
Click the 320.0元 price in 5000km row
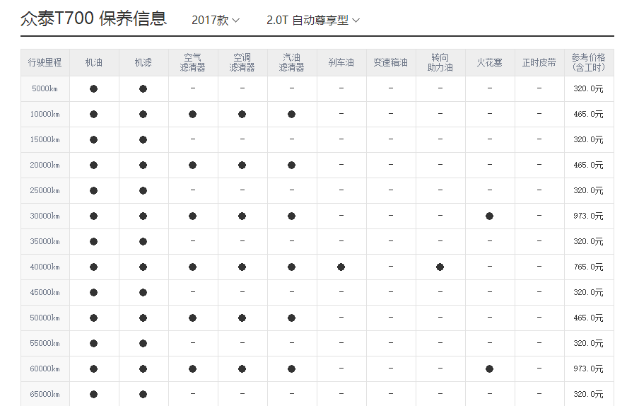[588, 89]
